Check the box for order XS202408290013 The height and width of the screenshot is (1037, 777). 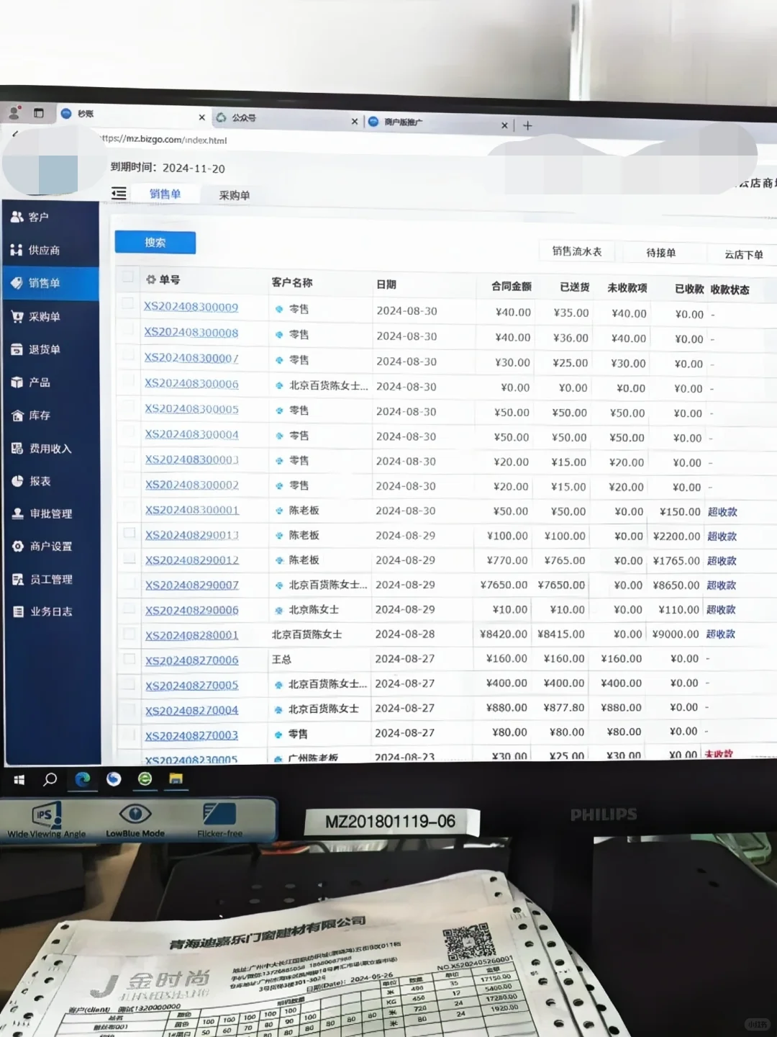click(x=129, y=533)
